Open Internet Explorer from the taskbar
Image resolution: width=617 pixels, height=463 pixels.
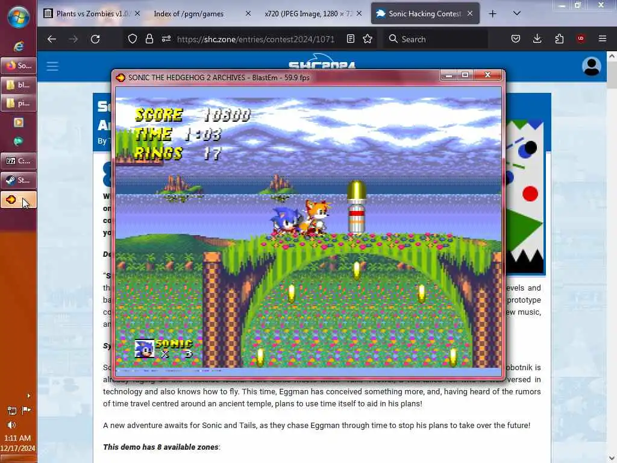point(18,46)
